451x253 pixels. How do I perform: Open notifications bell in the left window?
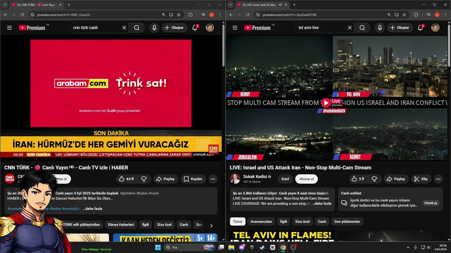pos(195,28)
